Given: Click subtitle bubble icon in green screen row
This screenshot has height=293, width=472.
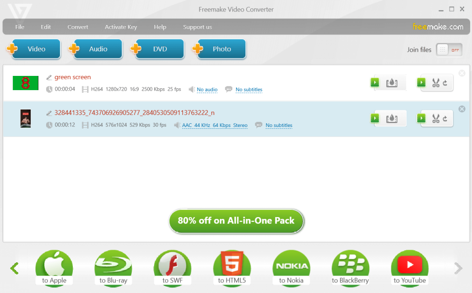Looking at the screenshot, I should click(229, 89).
